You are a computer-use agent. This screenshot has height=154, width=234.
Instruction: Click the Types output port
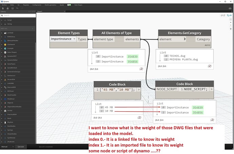[82, 39]
